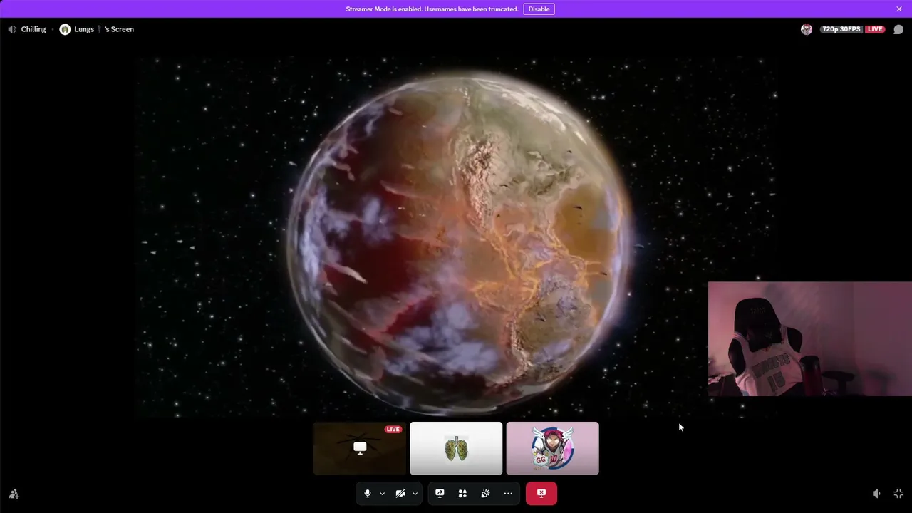Viewport: 912px width, 513px height.
Task: Click the red stop watching stream button
Action: tap(541, 493)
